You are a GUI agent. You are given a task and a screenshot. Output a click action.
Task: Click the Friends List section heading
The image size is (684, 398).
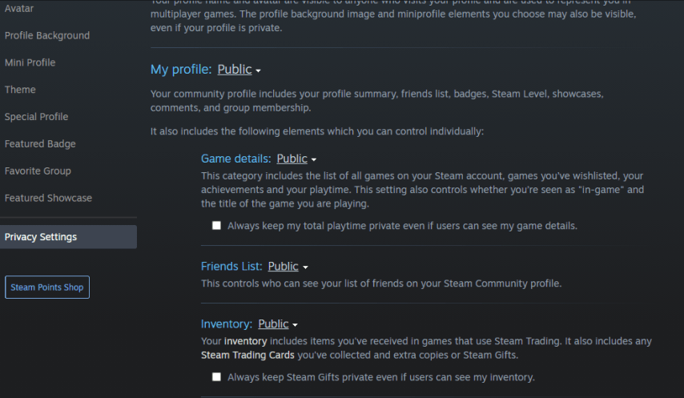point(231,266)
